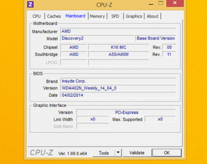This screenshot has height=164, width=207.
Task: Expand the Tools dropdown arrow
Action: click(118, 153)
